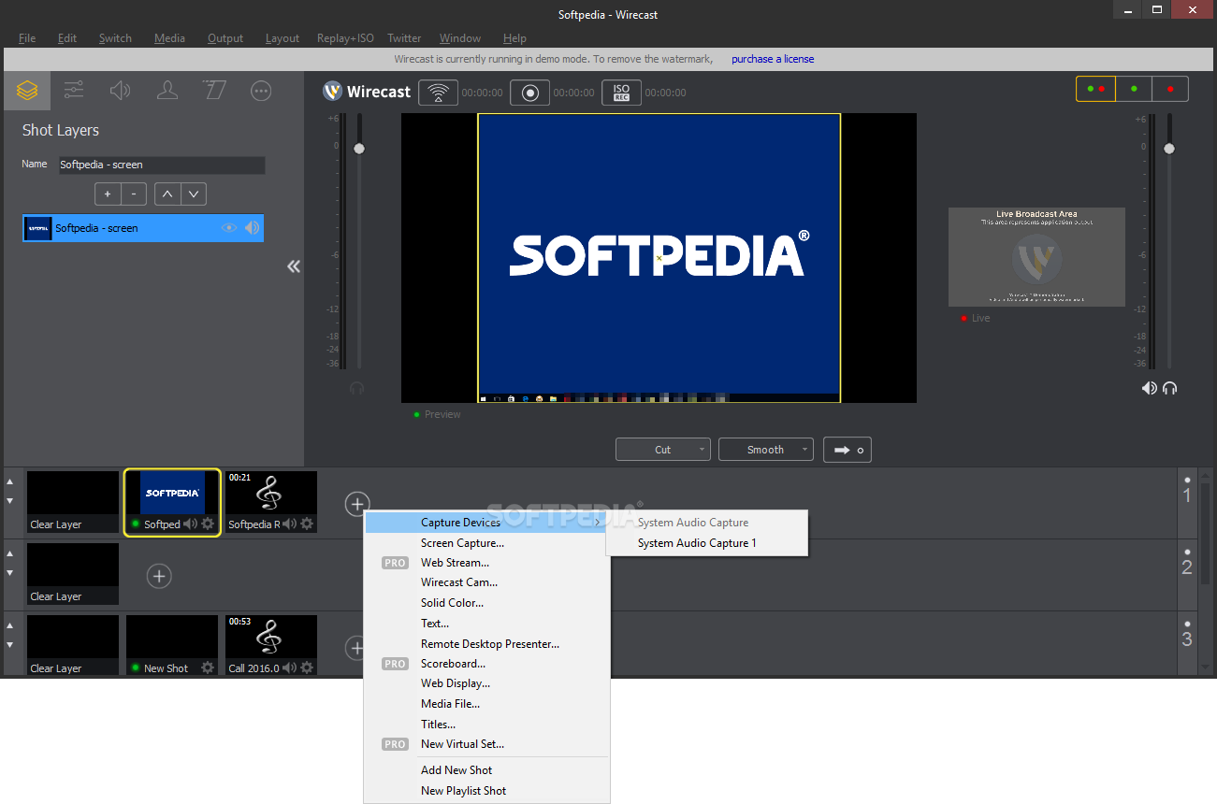
Task: Open gear settings on Softpedia R shot
Action: pyautogui.click(x=307, y=524)
